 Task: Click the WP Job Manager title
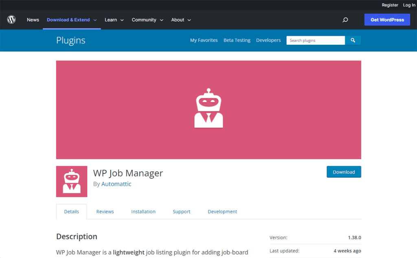coord(128,173)
